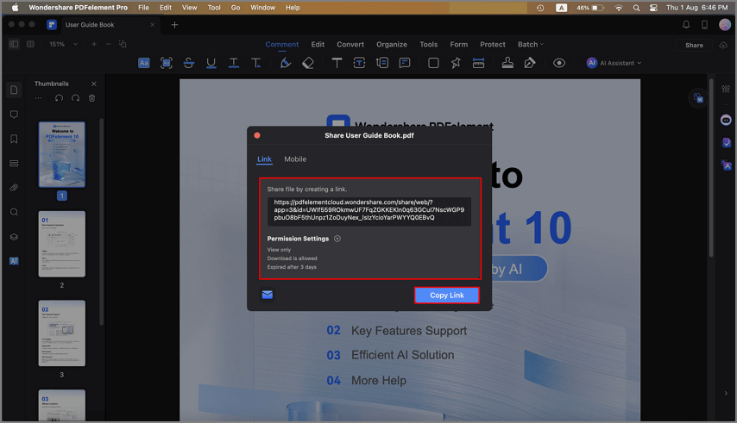This screenshot has height=423, width=737.
Task: Open the Convert ribbon tab
Action: [x=350, y=44]
